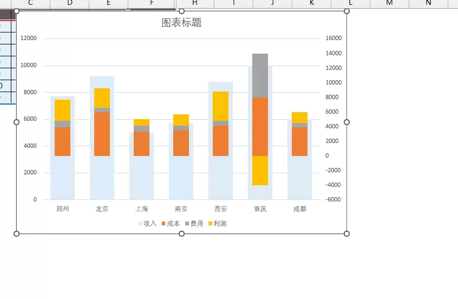The height and width of the screenshot is (299, 458).
Task: Click the top-left chart resize handle
Action: (16, 11)
